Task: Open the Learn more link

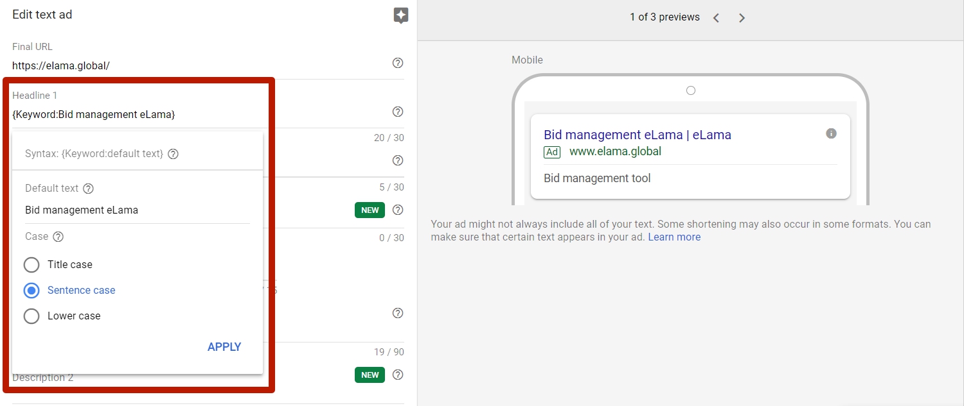Action: point(674,237)
